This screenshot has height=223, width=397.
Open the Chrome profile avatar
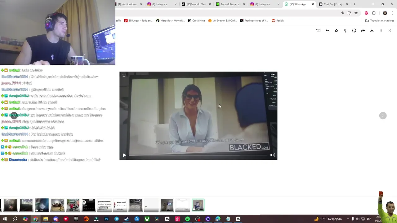pos(385,13)
